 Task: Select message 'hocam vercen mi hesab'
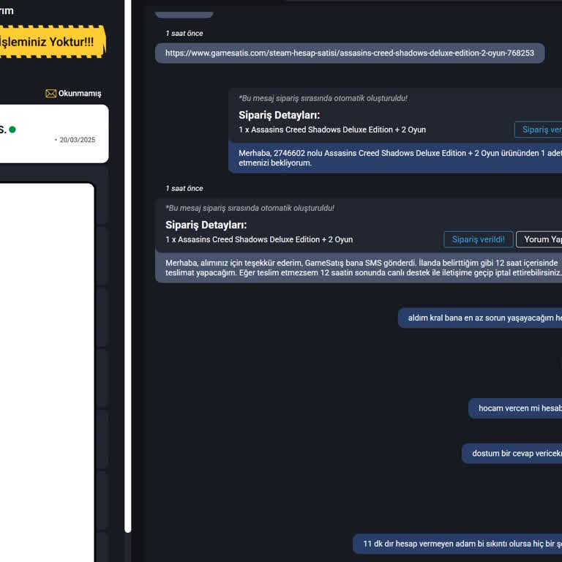click(515, 408)
